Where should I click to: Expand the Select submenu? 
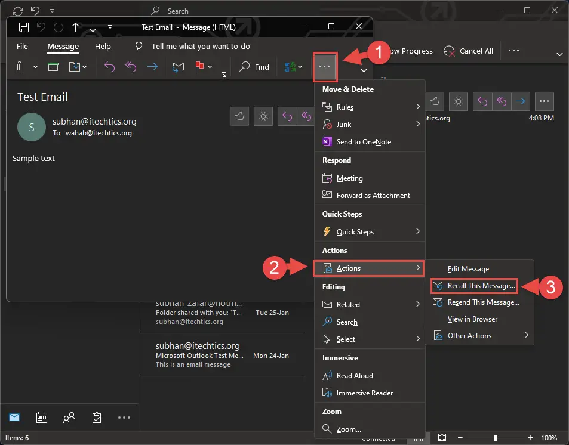[370, 339]
